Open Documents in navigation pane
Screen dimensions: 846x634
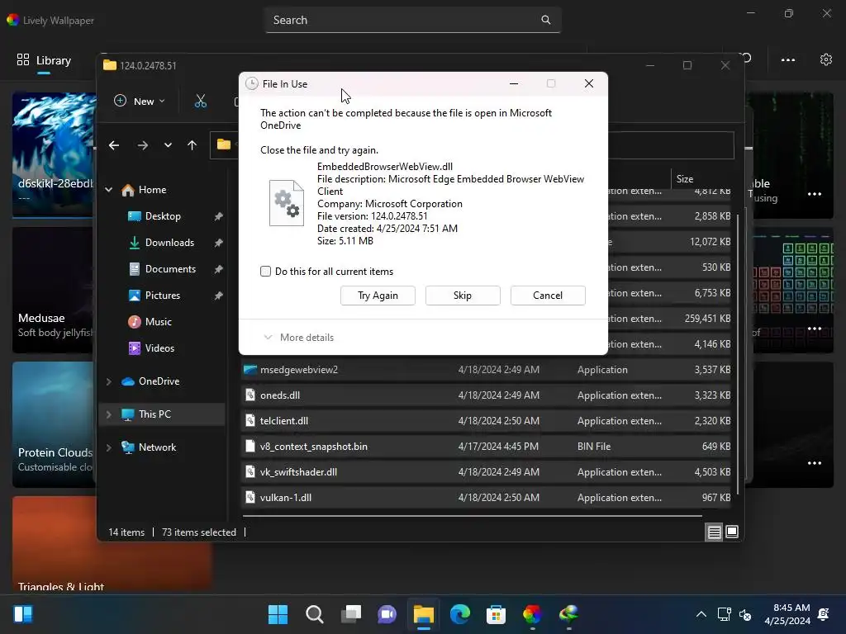point(170,269)
